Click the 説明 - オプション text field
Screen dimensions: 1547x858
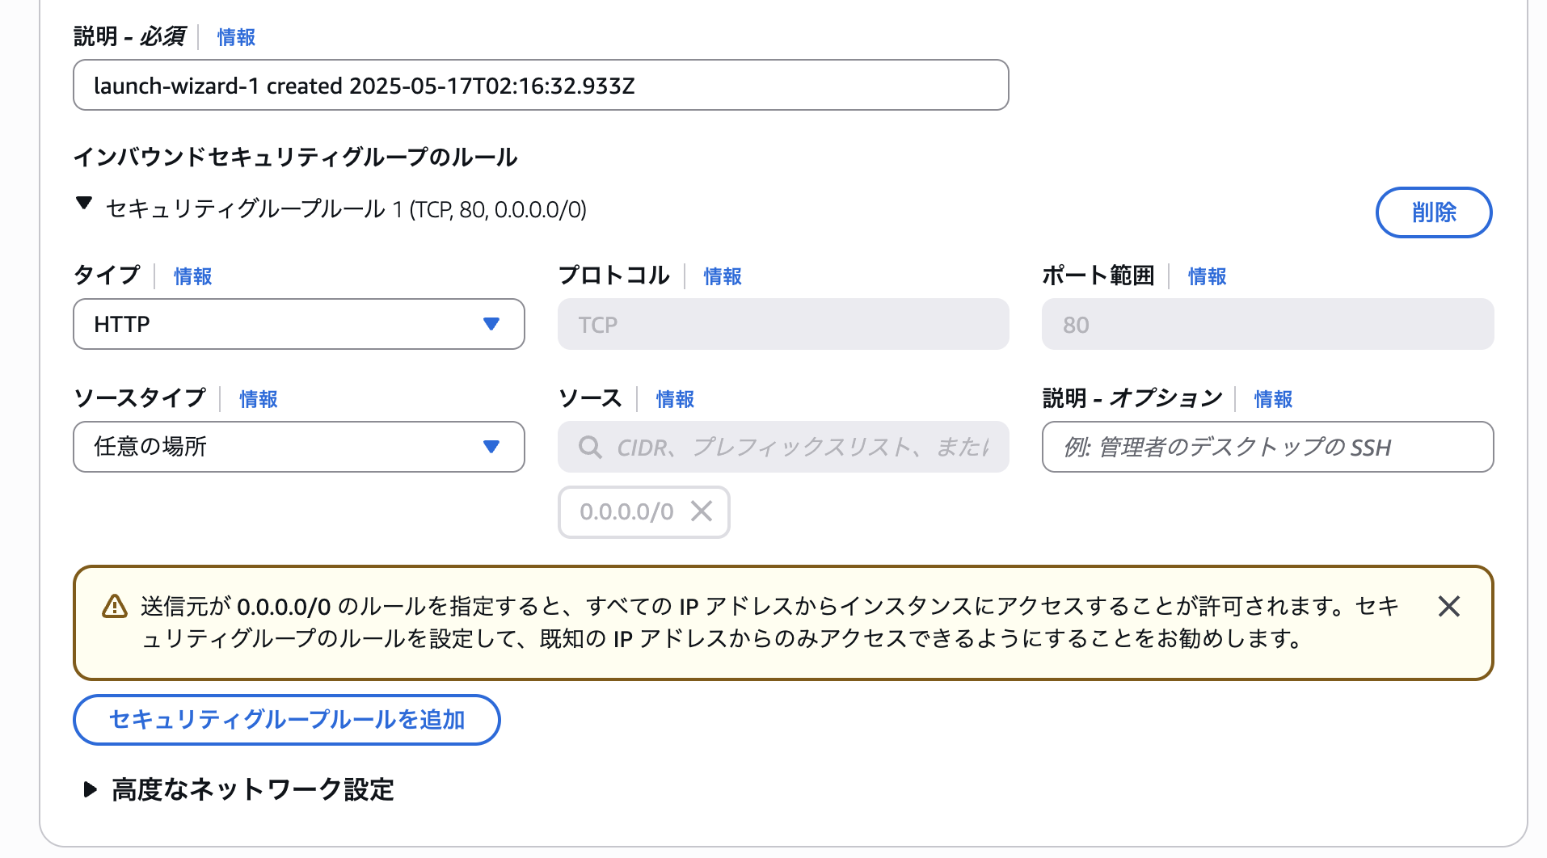click(x=1266, y=447)
